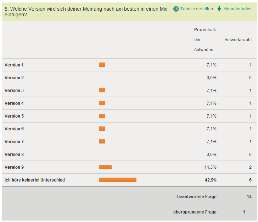Screen dimensions: 258x222
Task: Click the orange bar for Version 9
Action: click(x=105, y=167)
